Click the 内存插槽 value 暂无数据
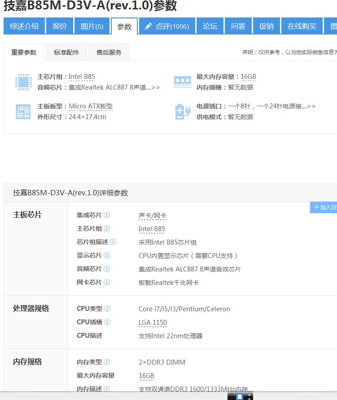Screen dimensions: 337x400 [241, 87]
